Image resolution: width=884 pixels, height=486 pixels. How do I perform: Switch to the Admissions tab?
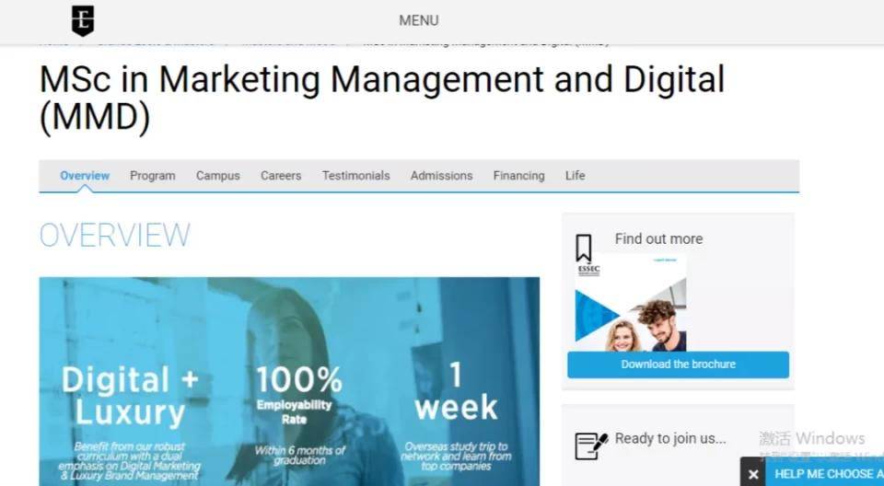point(441,175)
